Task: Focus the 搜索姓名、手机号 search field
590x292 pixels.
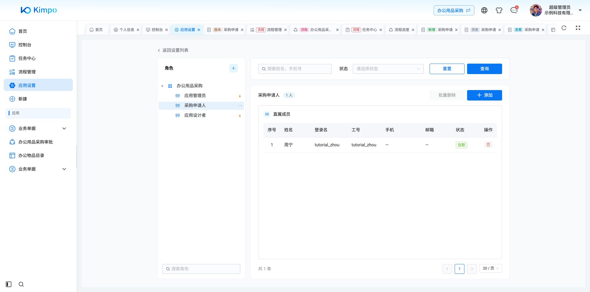Action: click(295, 69)
